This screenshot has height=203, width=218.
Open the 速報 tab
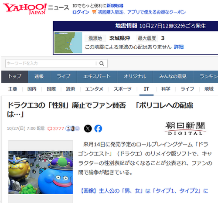tap(39, 77)
